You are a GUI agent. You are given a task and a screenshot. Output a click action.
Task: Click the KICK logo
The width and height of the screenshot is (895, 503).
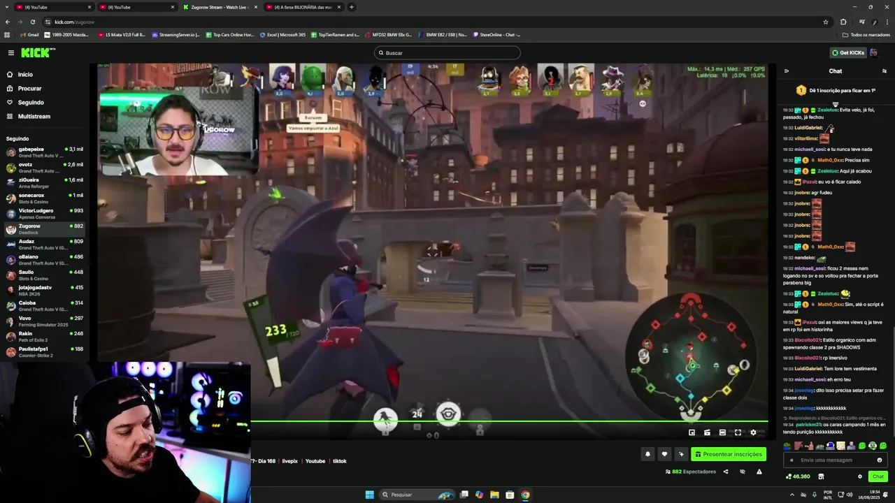37,52
